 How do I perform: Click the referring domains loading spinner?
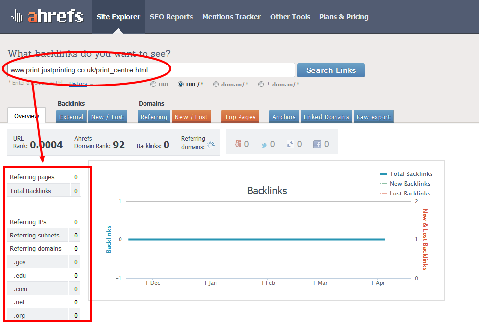211,145
